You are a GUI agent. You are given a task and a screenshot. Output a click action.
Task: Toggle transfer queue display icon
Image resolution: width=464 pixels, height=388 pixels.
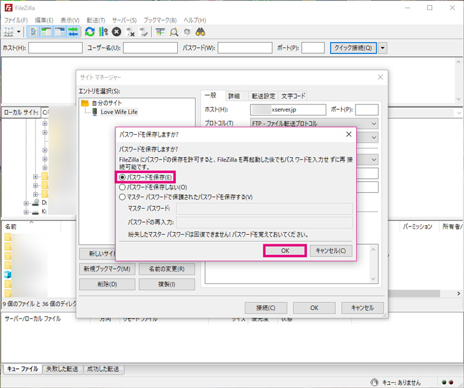[73, 32]
